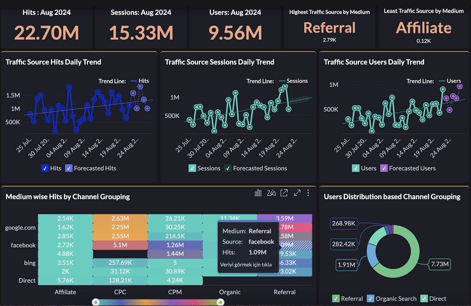
Task: Click the Referral highest traffic source card
Action: pos(329,28)
